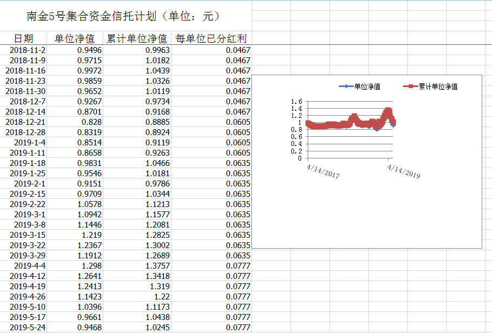Click net value cell 0.9972

[75, 71]
